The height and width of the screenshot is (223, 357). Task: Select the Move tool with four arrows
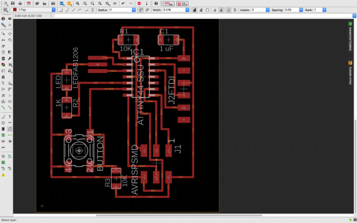[9, 33]
